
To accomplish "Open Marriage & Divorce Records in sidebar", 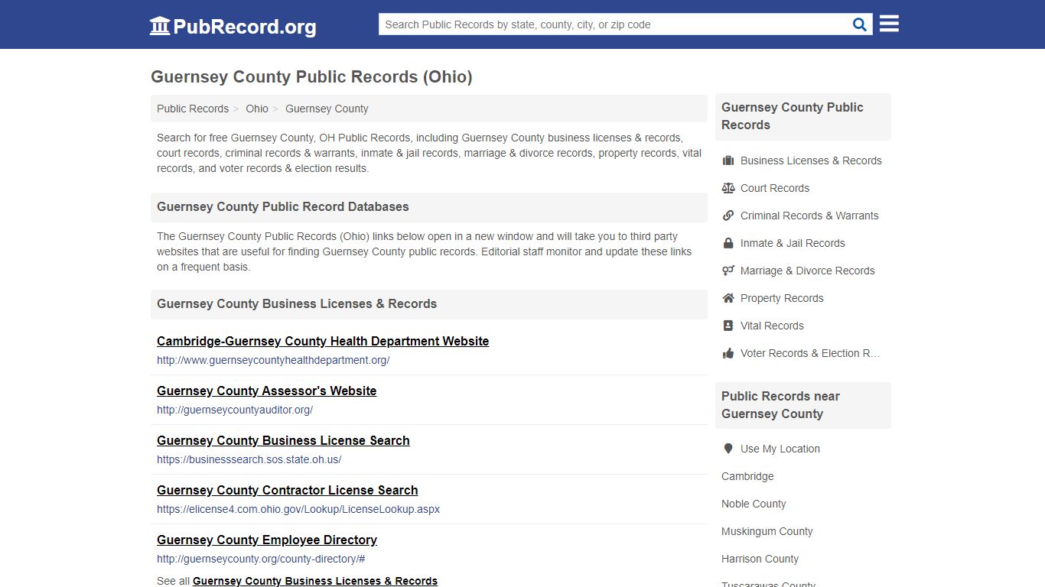I will click(807, 271).
